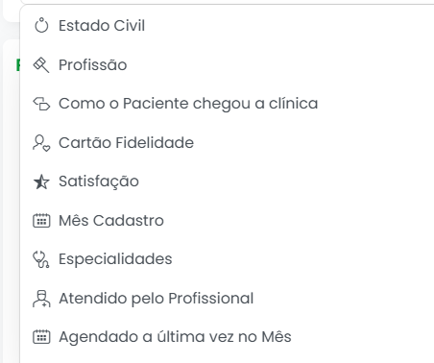Click the gavel icon next to Profissão
The width and height of the screenshot is (434, 363).
tap(41, 65)
